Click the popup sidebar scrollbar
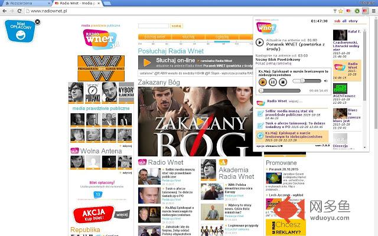The width and height of the screenshot is (378, 236). tap(364, 65)
